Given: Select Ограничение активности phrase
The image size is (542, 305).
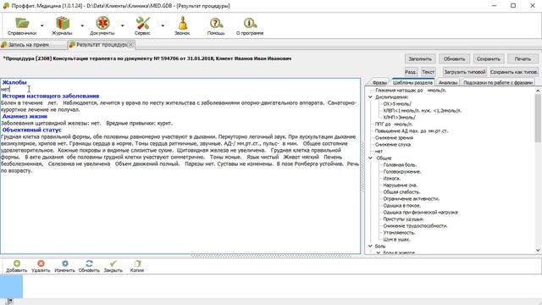Looking at the screenshot, I should coord(412,199).
